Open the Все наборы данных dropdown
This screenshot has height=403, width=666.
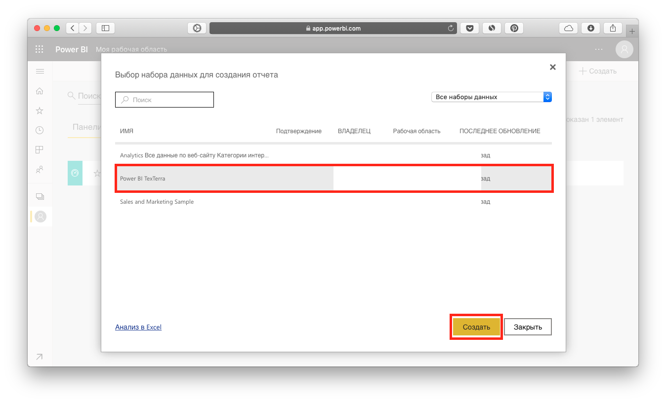point(492,97)
